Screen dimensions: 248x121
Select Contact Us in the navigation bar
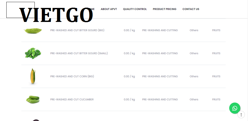pyautogui.click(x=191, y=9)
